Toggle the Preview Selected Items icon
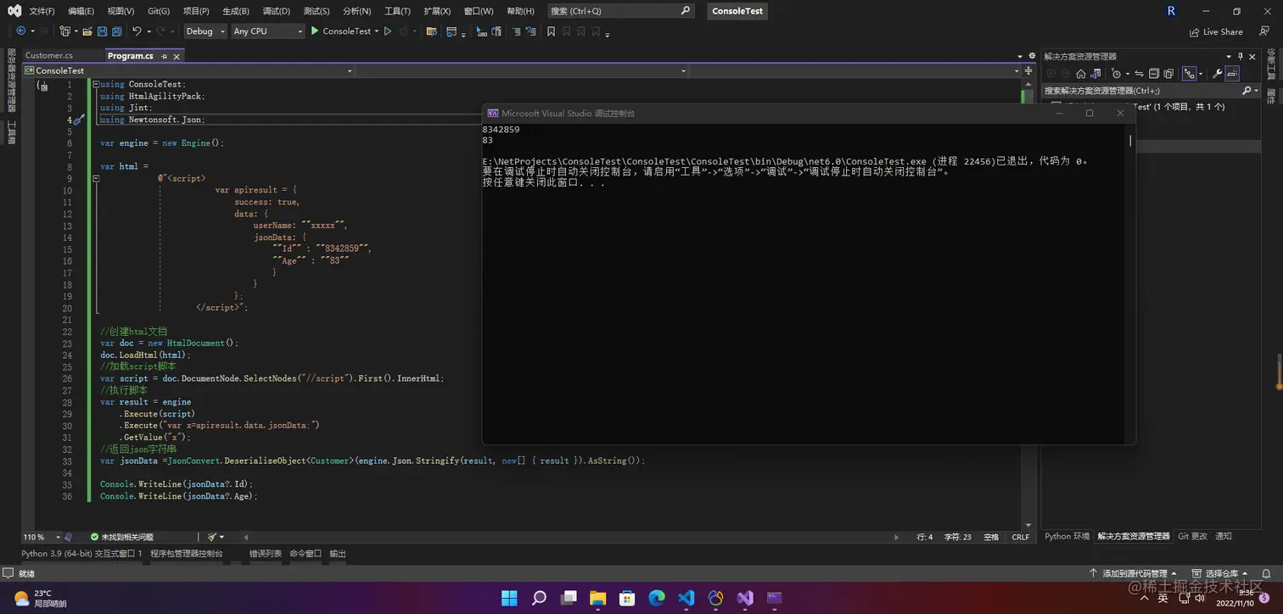This screenshot has height=614, width=1283. coord(1232,74)
